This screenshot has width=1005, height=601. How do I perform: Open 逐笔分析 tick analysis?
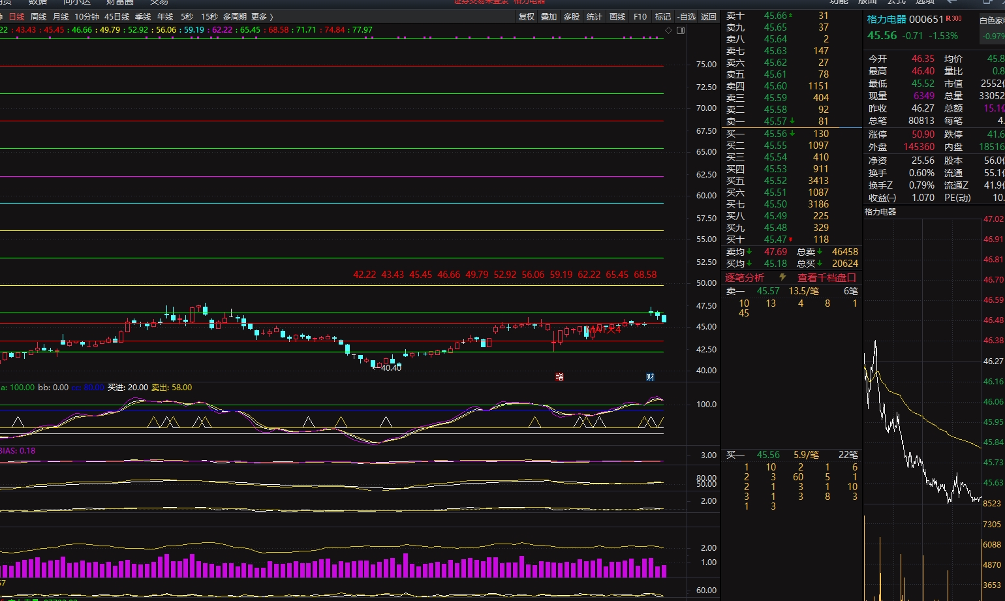[x=745, y=277]
